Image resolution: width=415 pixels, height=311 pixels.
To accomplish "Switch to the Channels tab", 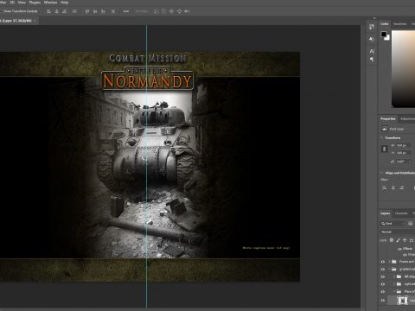I will (401, 213).
